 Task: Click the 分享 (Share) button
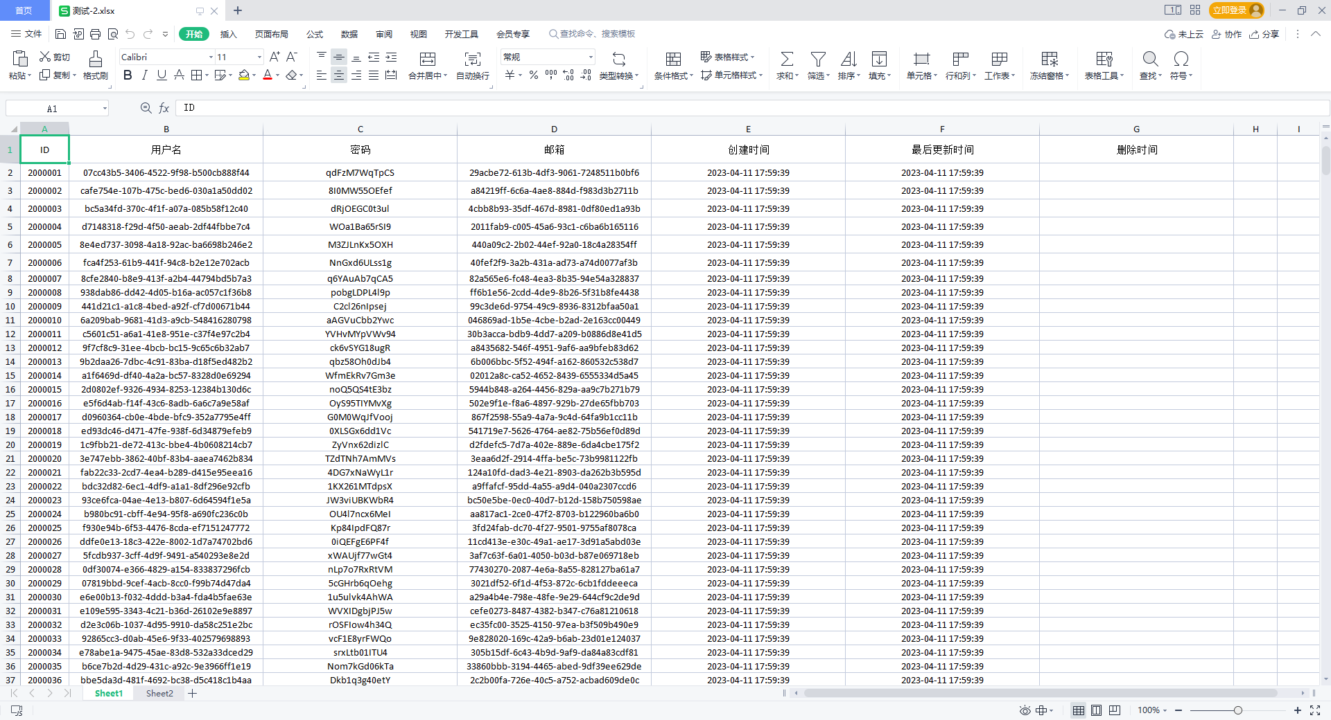[1264, 34]
